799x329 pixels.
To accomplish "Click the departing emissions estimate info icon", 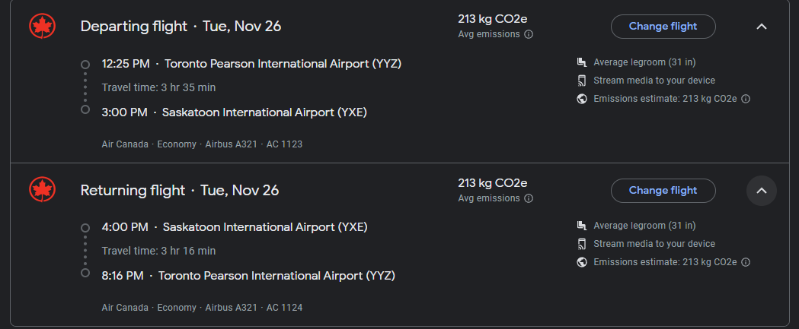I will (x=746, y=99).
